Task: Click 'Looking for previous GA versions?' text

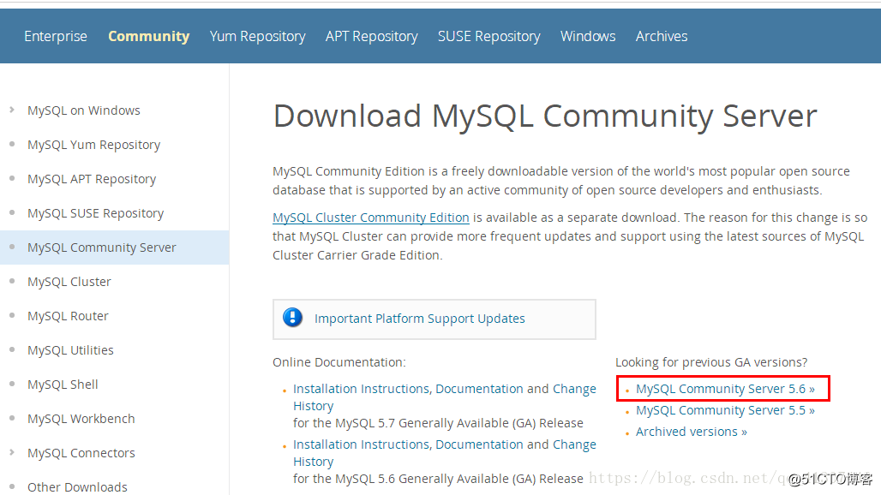Action: [x=711, y=362]
